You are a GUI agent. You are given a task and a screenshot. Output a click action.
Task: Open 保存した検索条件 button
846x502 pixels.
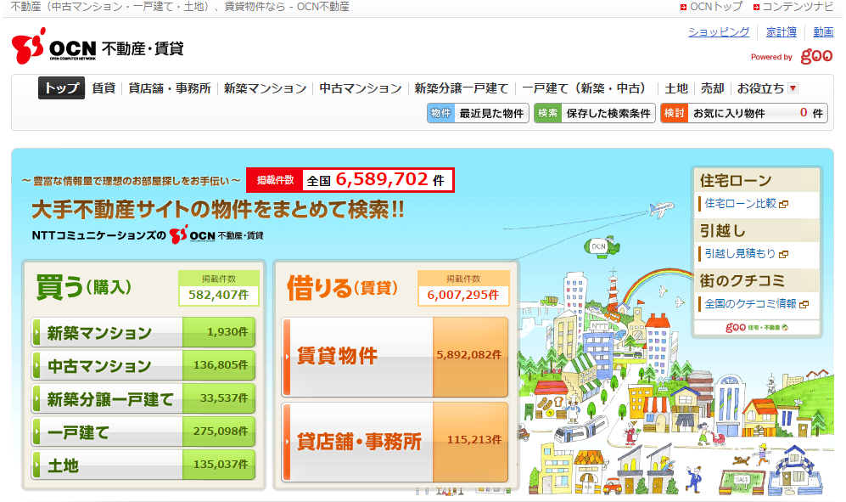point(595,113)
